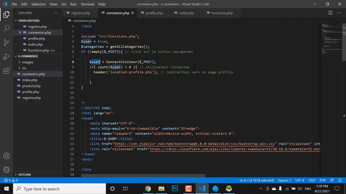Click the editor horizontal scrollbar
Screen dimensions: 346x194
pos(143,176)
